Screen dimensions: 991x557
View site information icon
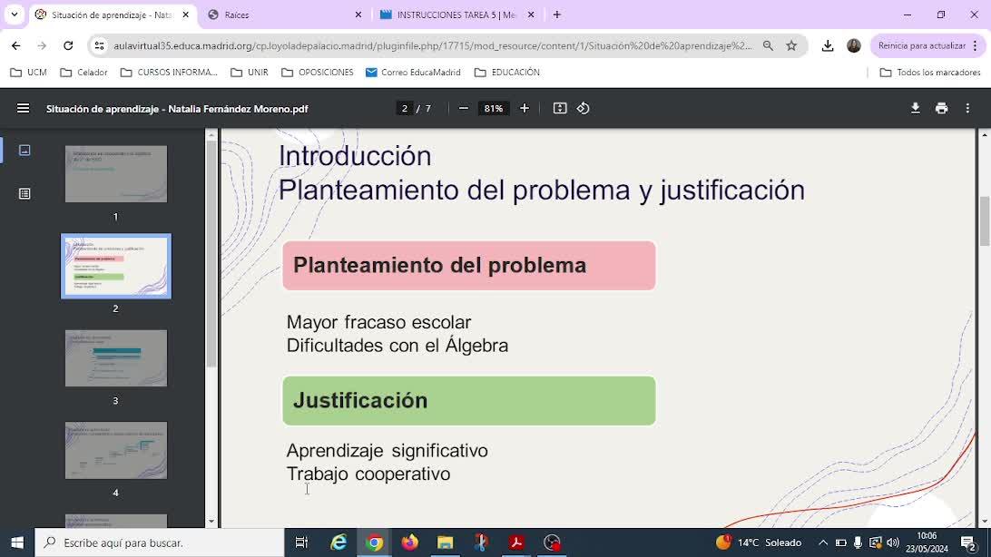[x=99, y=45]
